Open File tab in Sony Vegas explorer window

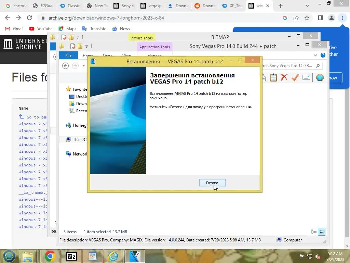(x=68, y=55)
